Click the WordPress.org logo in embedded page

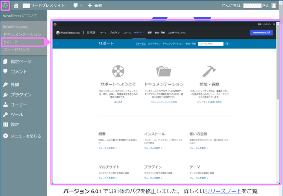tap(68, 33)
